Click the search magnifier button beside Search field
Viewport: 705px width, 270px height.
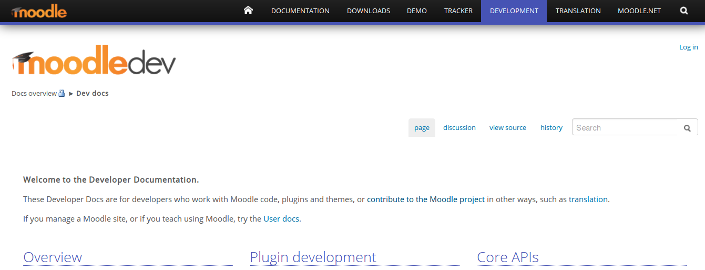687,128
